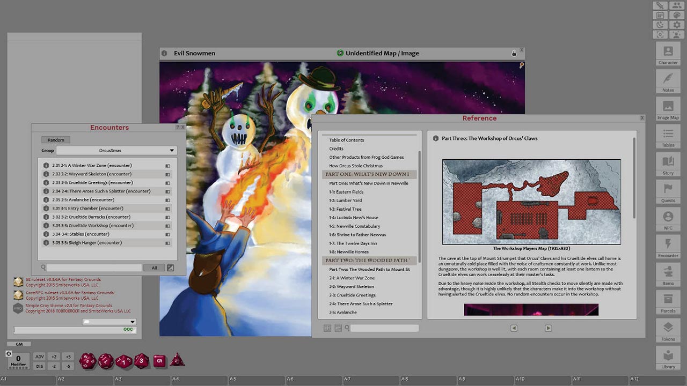The image size is (687, 386).
Task: Select the GM tab above the modifier box
Action: [18, 344]
